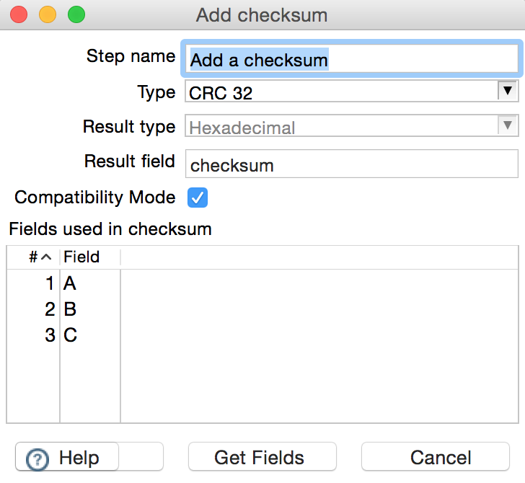Expand the Result type dropdown arrow
Viewport: 525px width, 483px height.
coord(508,126)
